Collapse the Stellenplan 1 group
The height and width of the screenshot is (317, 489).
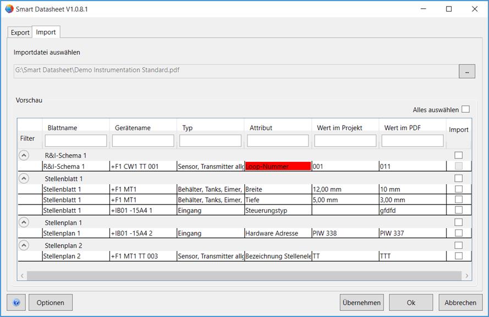(x=24, y=222)
